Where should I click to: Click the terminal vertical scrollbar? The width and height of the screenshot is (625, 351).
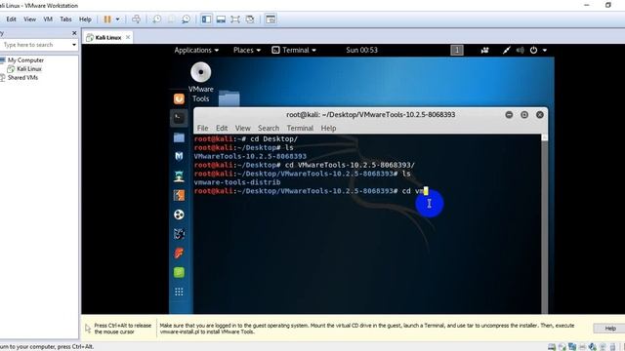545,224
